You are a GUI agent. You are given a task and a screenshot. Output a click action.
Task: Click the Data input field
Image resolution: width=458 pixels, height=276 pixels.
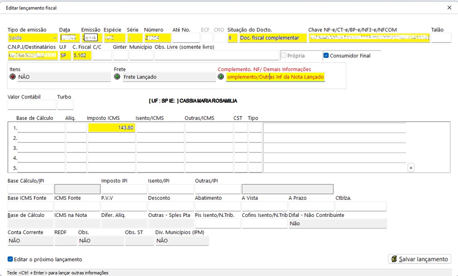(x=70, y=38)
